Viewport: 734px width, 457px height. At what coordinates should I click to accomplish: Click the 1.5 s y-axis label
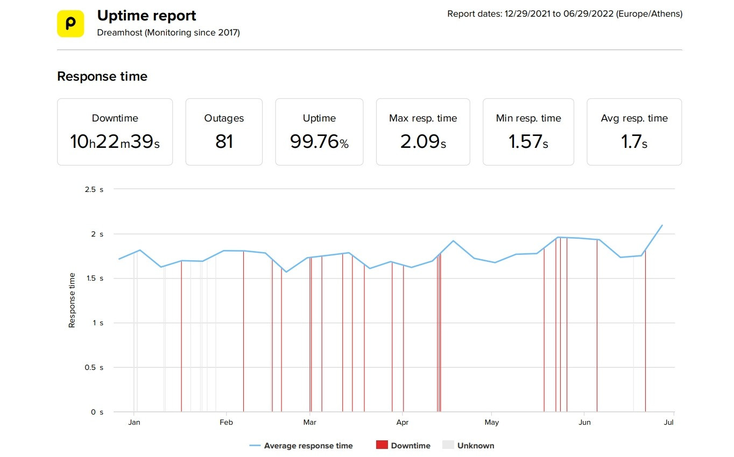(x=94, y=279)
